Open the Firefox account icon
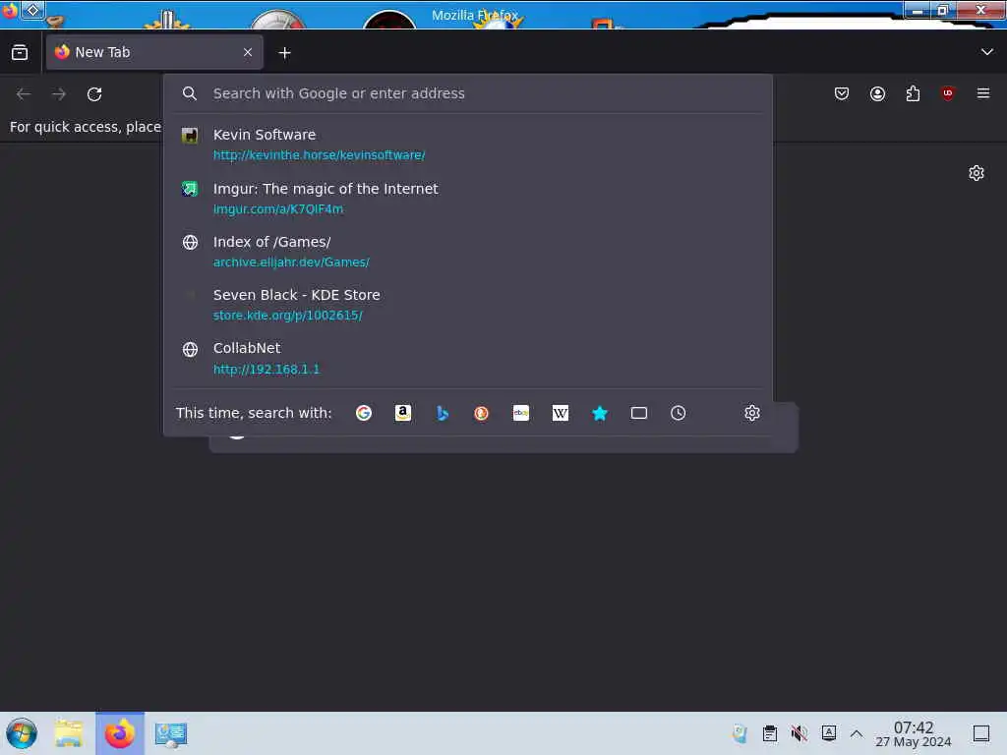 [x=877, y=93]
